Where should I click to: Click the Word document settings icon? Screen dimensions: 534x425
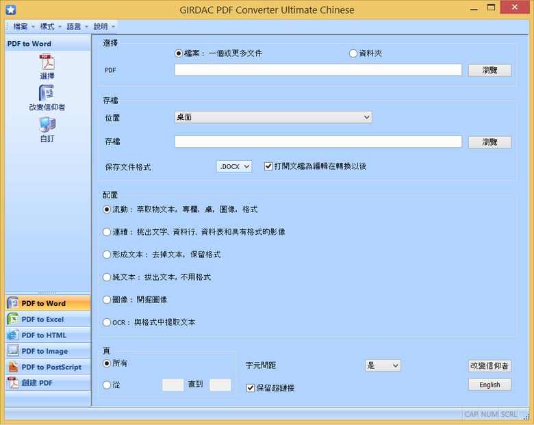pyautogui.click(x=47, y=92)
